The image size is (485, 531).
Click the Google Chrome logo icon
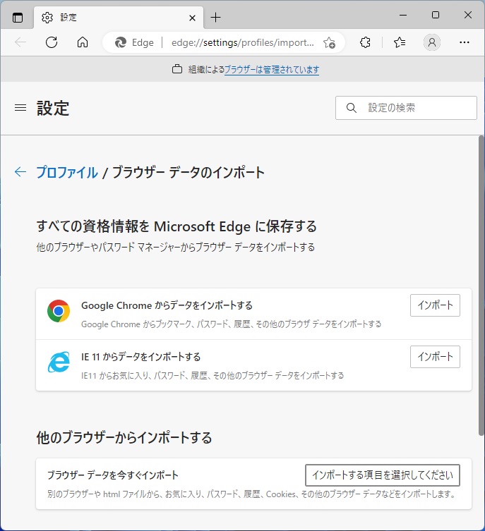click(x=59, y=311)
